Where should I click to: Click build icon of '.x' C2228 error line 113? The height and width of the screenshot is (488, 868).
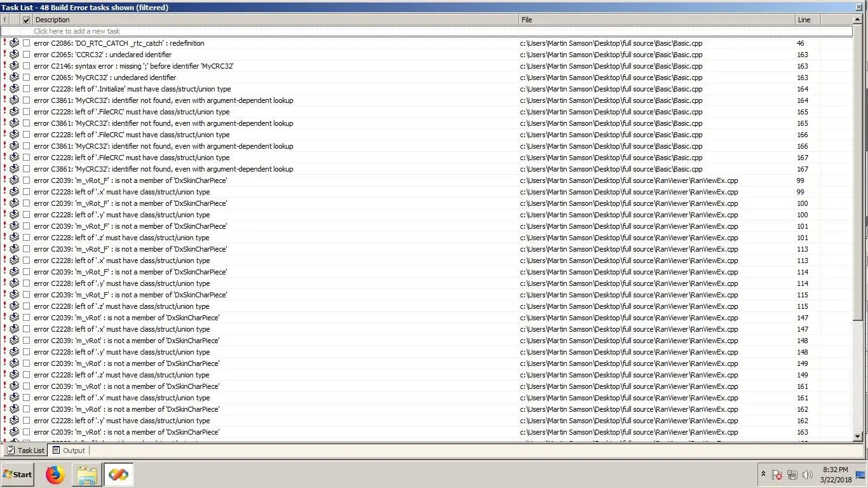click(14, 261)
